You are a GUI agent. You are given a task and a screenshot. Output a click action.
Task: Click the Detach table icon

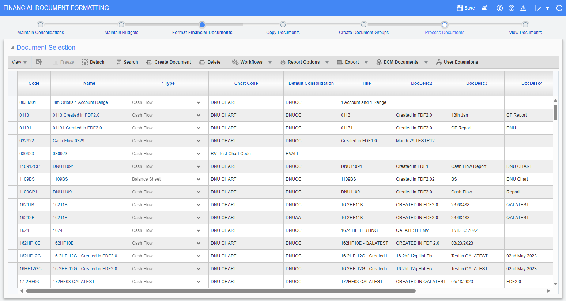click(85, 62)
